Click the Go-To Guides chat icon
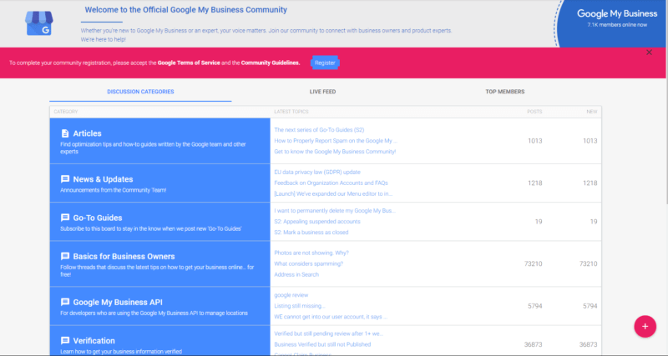The image size is (668, 356). click(65, 218)
